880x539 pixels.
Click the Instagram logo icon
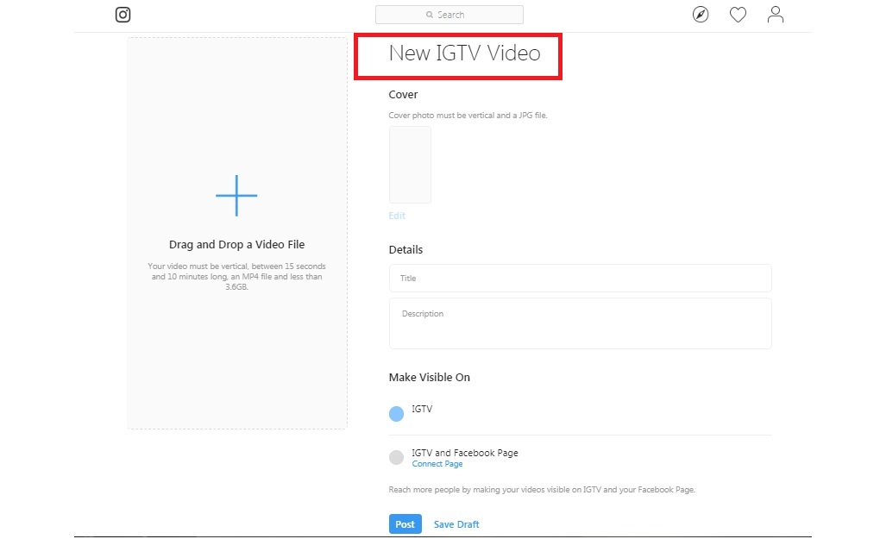click(x=123, y=15)
